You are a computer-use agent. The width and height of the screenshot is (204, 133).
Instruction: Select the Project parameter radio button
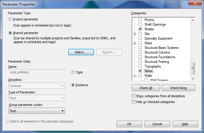(11, 19)
